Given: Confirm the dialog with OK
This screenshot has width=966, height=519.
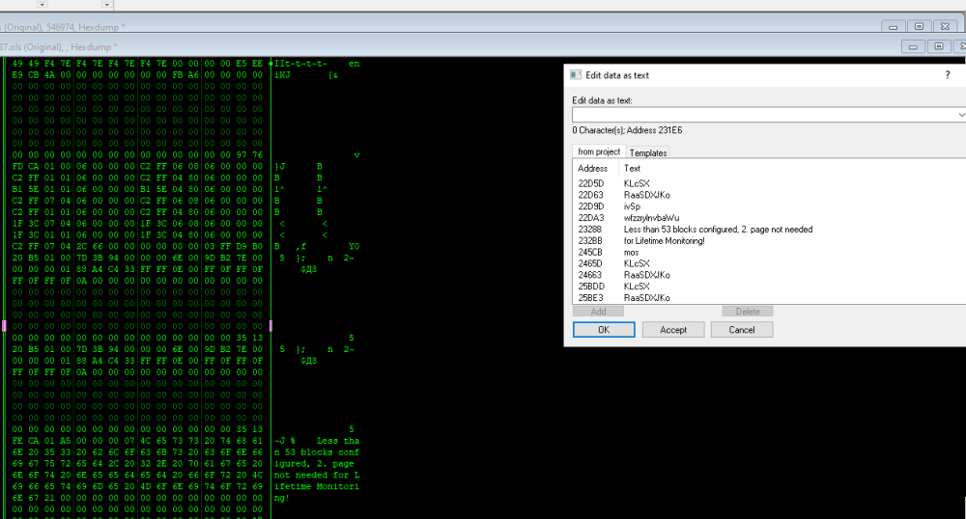Looking at the screenshot, I should pyautogui.click(x=604, y=330).
